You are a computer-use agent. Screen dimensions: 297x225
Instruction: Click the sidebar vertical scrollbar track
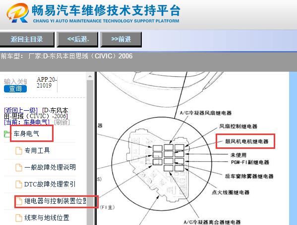point(90,152)
